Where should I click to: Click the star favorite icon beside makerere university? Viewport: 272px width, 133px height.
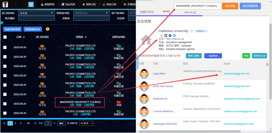point(192,31)
